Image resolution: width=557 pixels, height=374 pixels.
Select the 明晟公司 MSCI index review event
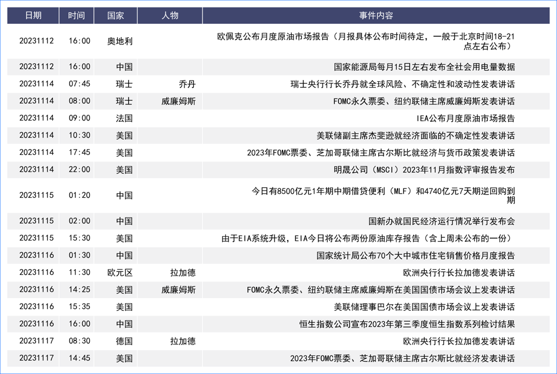[x=424, y=170]
